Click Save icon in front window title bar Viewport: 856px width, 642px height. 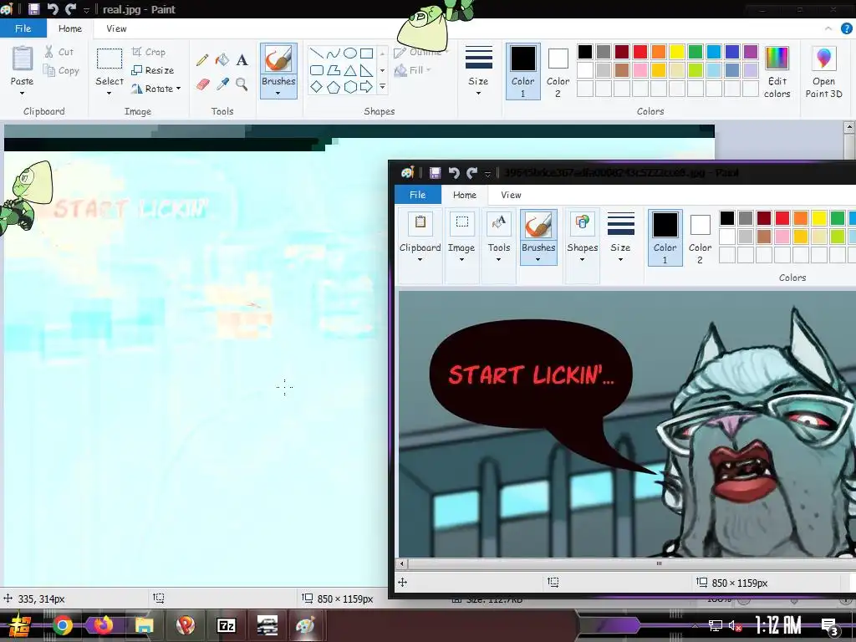click(435, 173)
